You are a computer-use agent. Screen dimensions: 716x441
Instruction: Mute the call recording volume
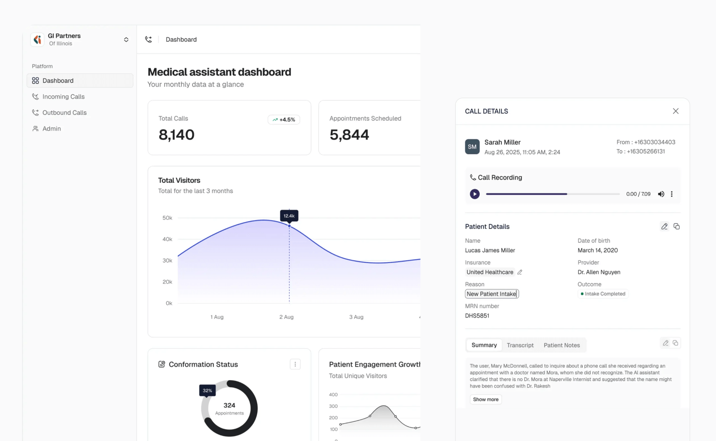(661, 194)
